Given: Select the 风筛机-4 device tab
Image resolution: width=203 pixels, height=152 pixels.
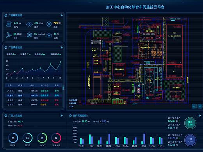Looking at the screenshot, I should click(11, 54).
